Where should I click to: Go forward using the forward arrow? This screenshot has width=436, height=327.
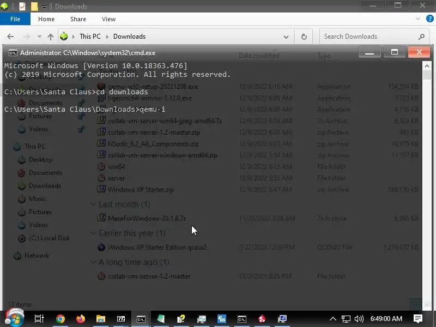point(26,37)
